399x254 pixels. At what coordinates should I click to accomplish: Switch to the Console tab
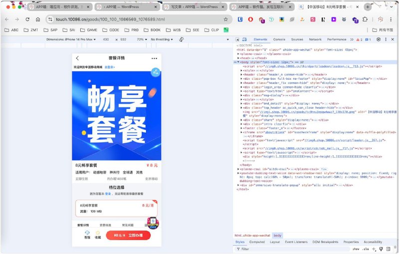[279, 39]
